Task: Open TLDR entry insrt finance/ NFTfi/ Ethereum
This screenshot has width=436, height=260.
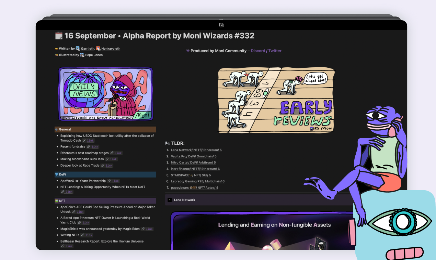Action: [x=195, y=169]
